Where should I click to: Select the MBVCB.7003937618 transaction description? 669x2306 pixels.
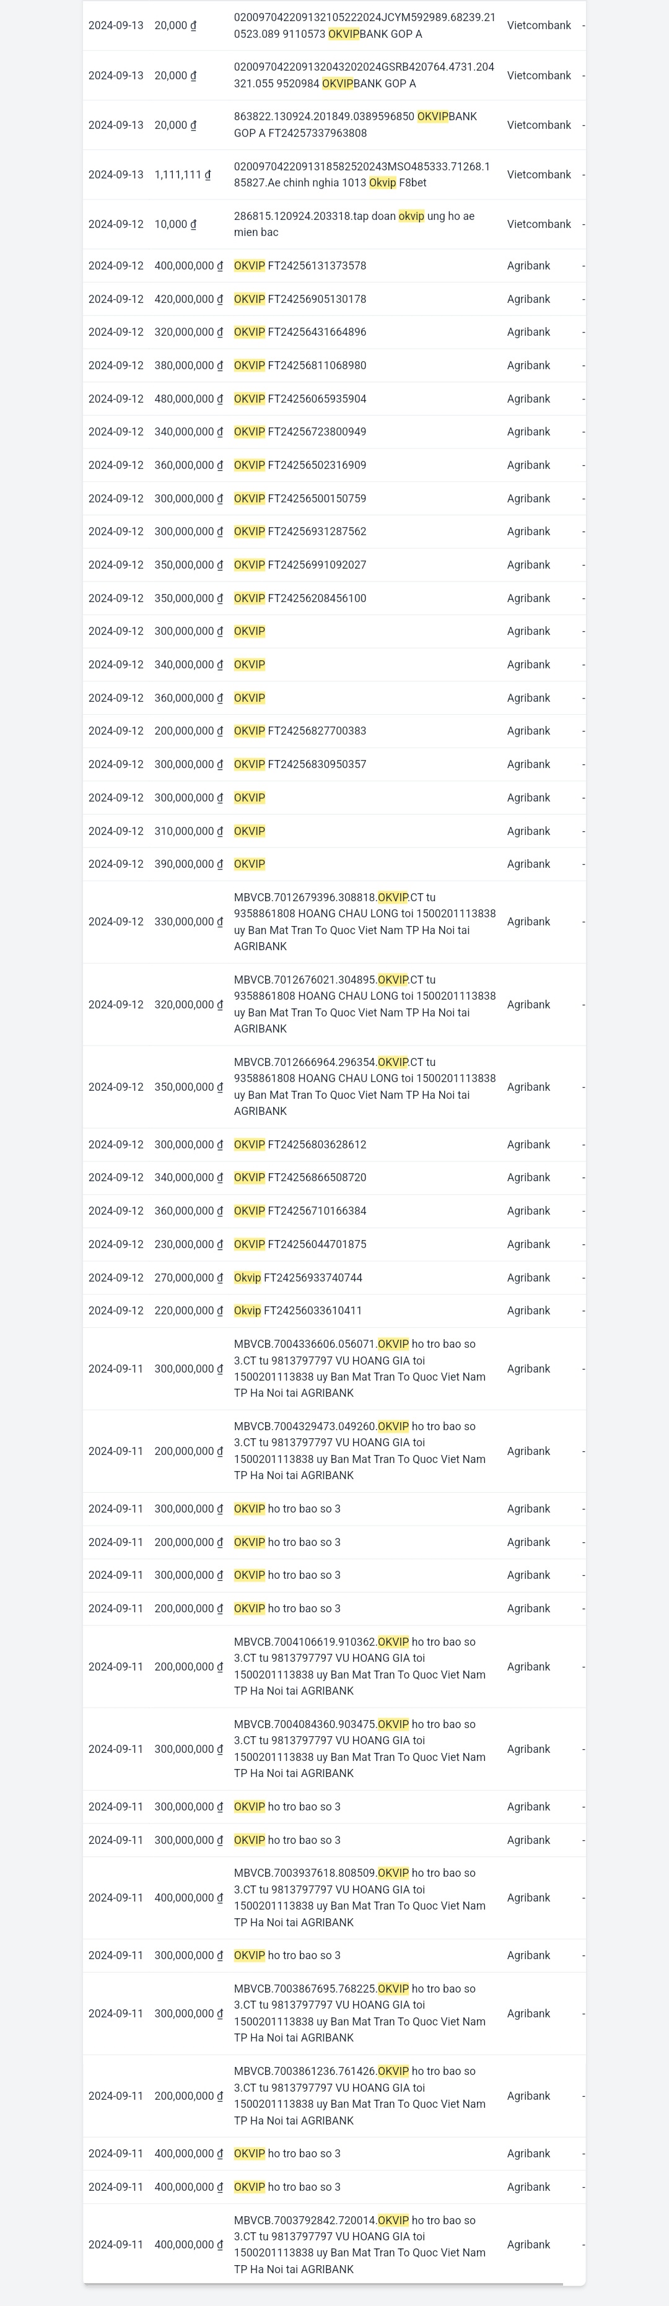360,1897
